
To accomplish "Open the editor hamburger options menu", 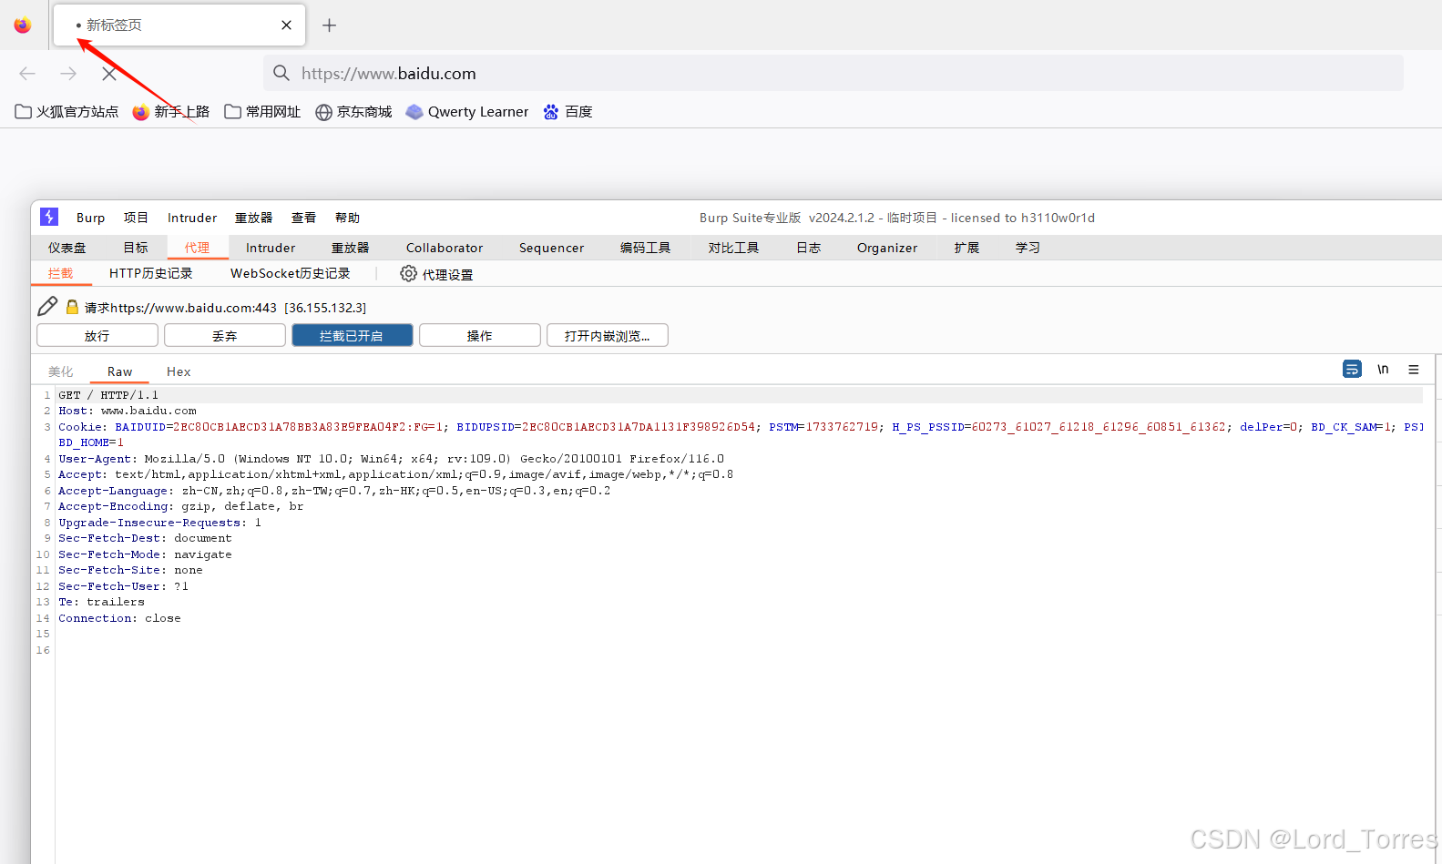I will click(x=1414, y=369).
